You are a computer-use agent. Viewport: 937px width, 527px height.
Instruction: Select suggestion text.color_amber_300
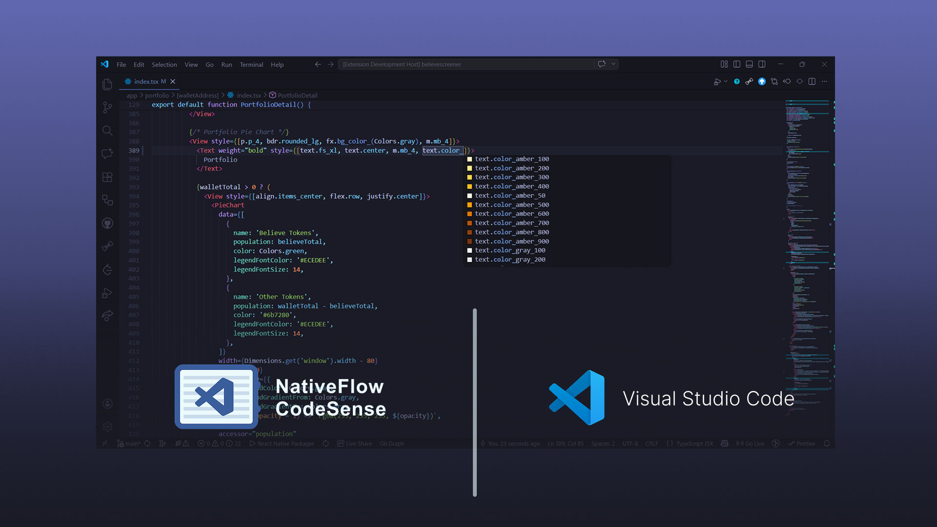point(566,177)
